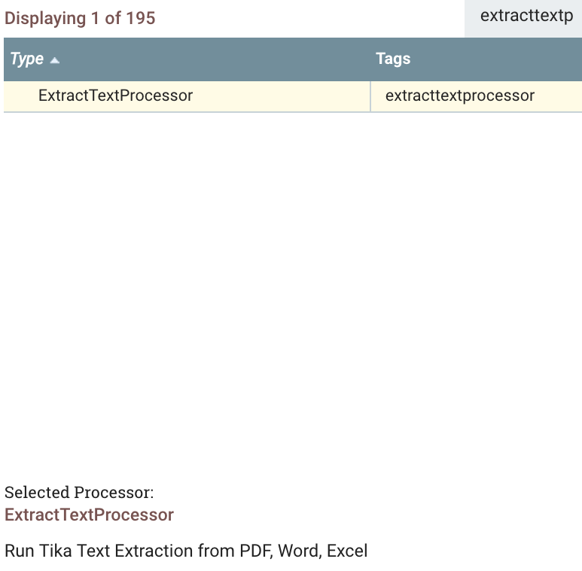Click the word Excel in the description
This screenshot has width=582, height=571.
347,551
